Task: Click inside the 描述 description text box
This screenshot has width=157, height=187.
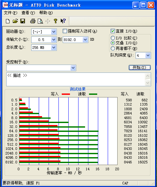Action: click(x=76, y=79)
